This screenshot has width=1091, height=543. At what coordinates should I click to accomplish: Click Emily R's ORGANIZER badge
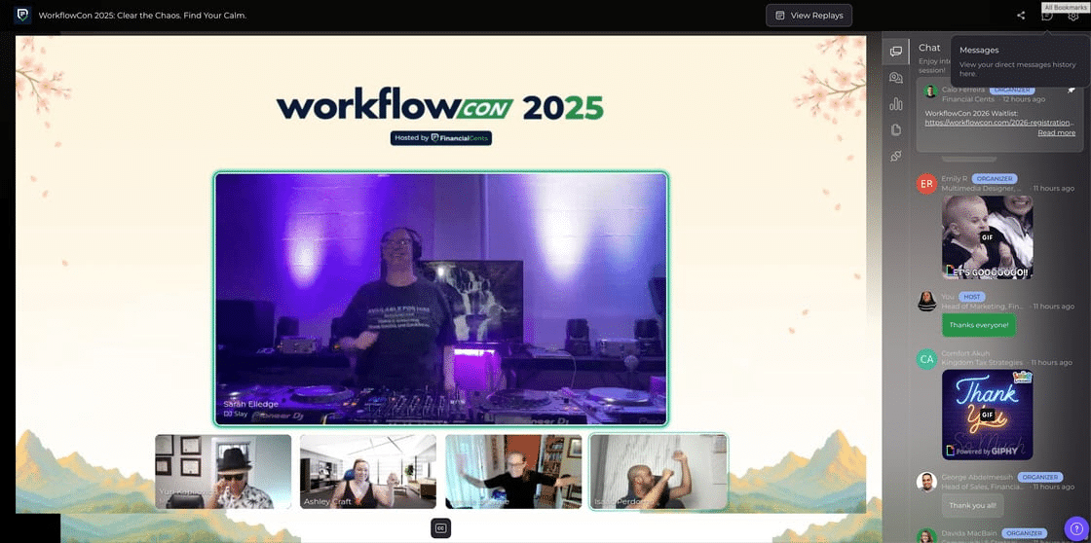tap(995, 179)
